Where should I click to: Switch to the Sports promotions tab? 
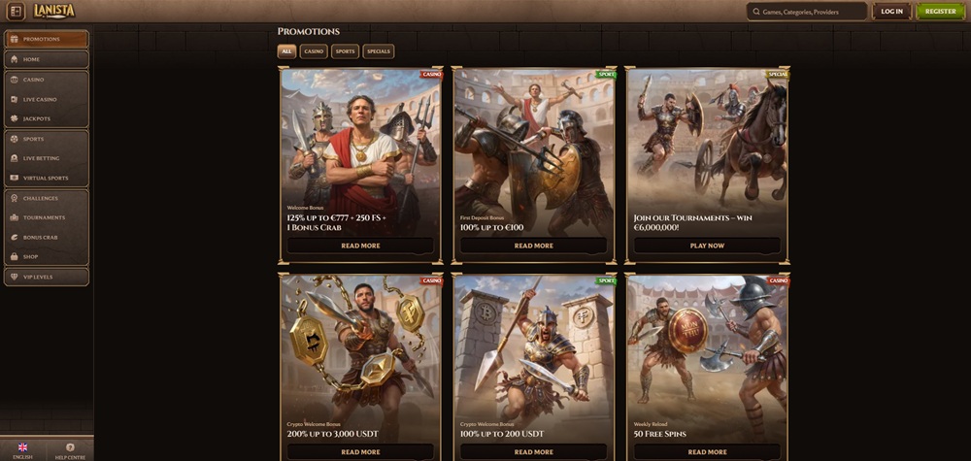coord(345,51)
